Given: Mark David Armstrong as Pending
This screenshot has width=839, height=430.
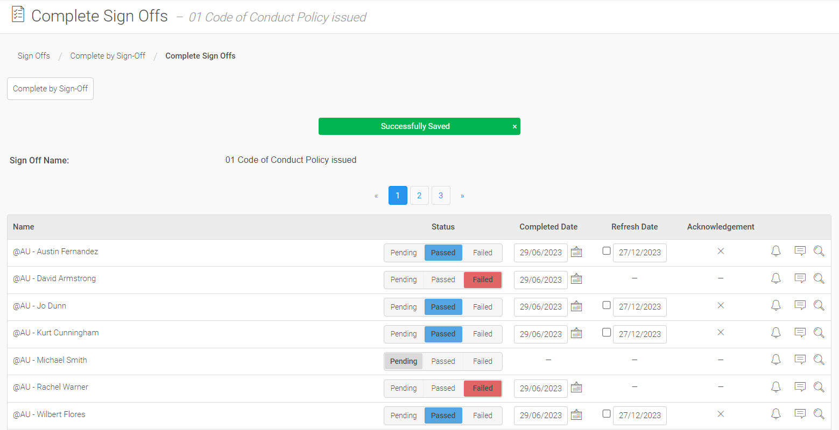Looking at the screenshot, I should 404,279.
